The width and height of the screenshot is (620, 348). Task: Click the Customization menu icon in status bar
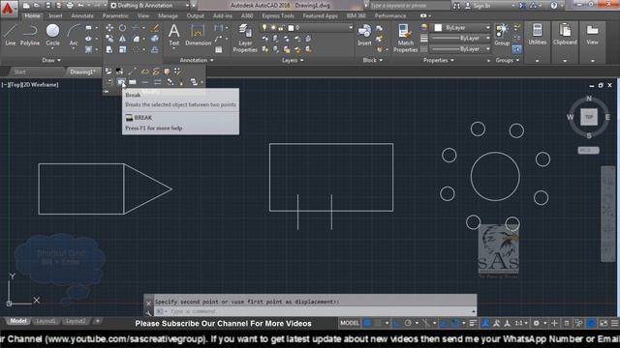[x=614, y=323]
